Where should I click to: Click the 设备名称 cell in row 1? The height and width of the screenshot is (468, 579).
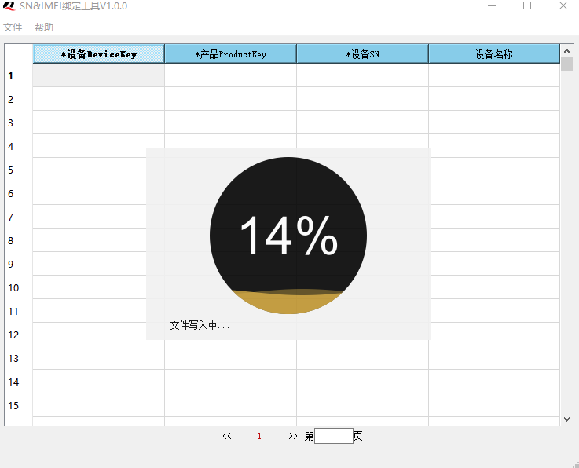click(x=494, y=75)
